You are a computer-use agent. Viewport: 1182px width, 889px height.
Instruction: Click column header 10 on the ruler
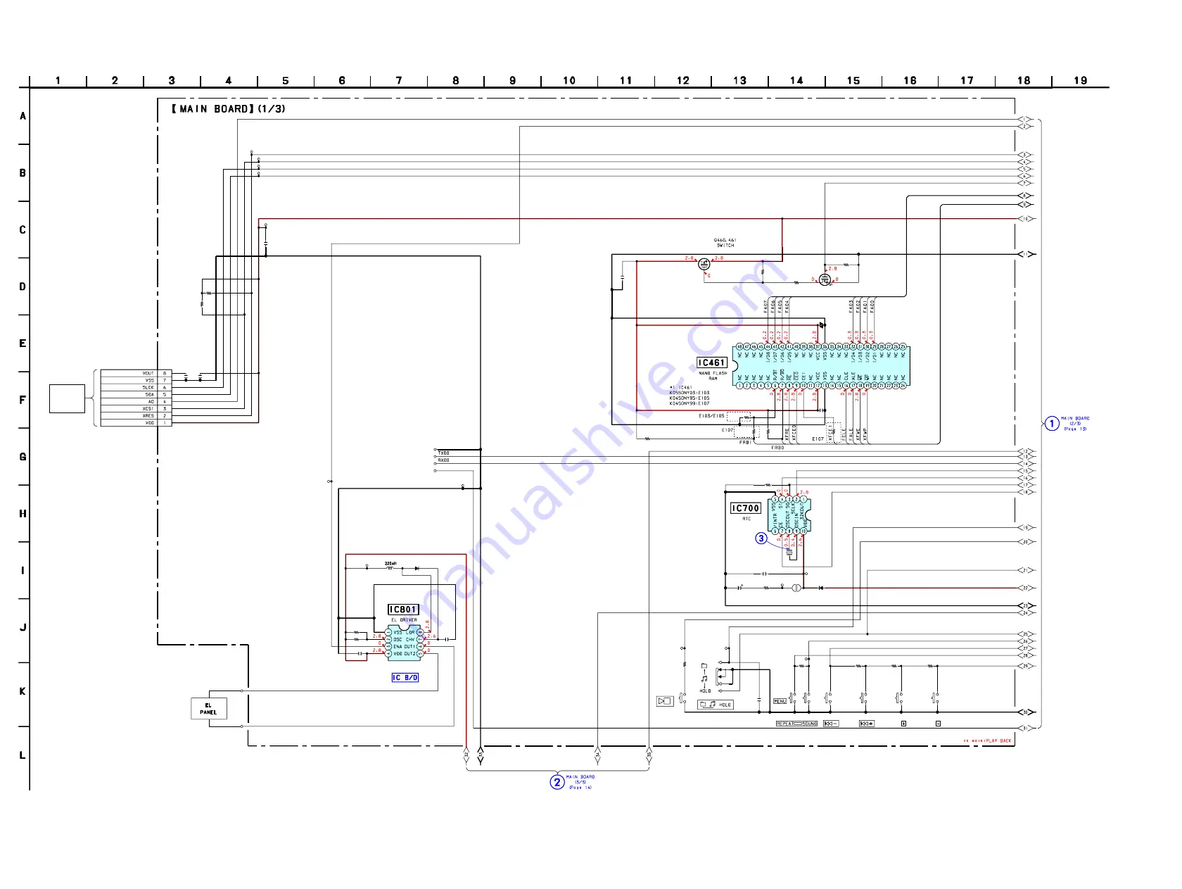pos(569,80)
